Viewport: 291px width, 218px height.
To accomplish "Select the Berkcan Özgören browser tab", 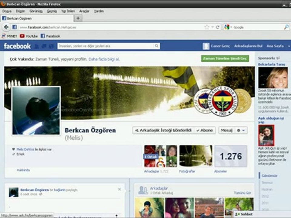I will 37,18.
